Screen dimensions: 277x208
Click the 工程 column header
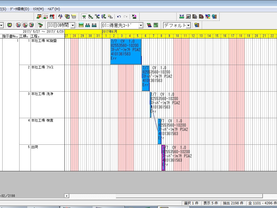pos(35,36)
